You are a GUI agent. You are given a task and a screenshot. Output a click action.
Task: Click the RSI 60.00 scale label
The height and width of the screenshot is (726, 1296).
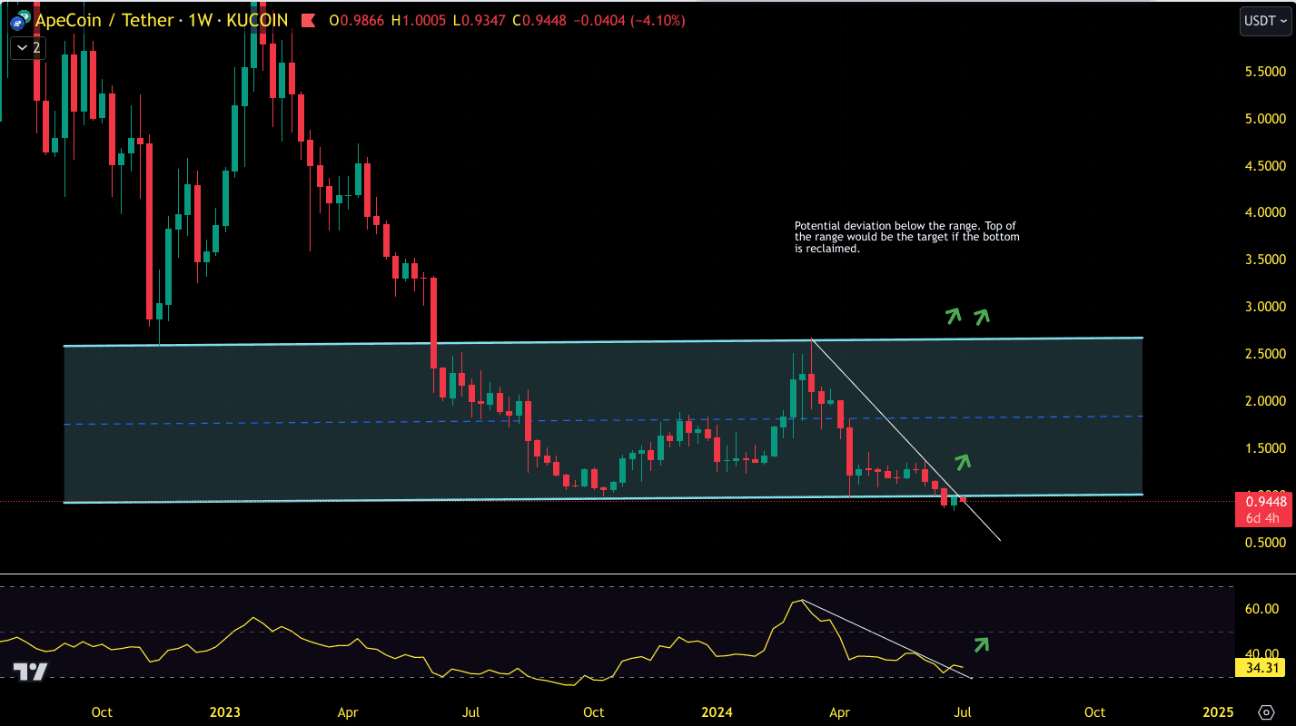[1262, 609]
